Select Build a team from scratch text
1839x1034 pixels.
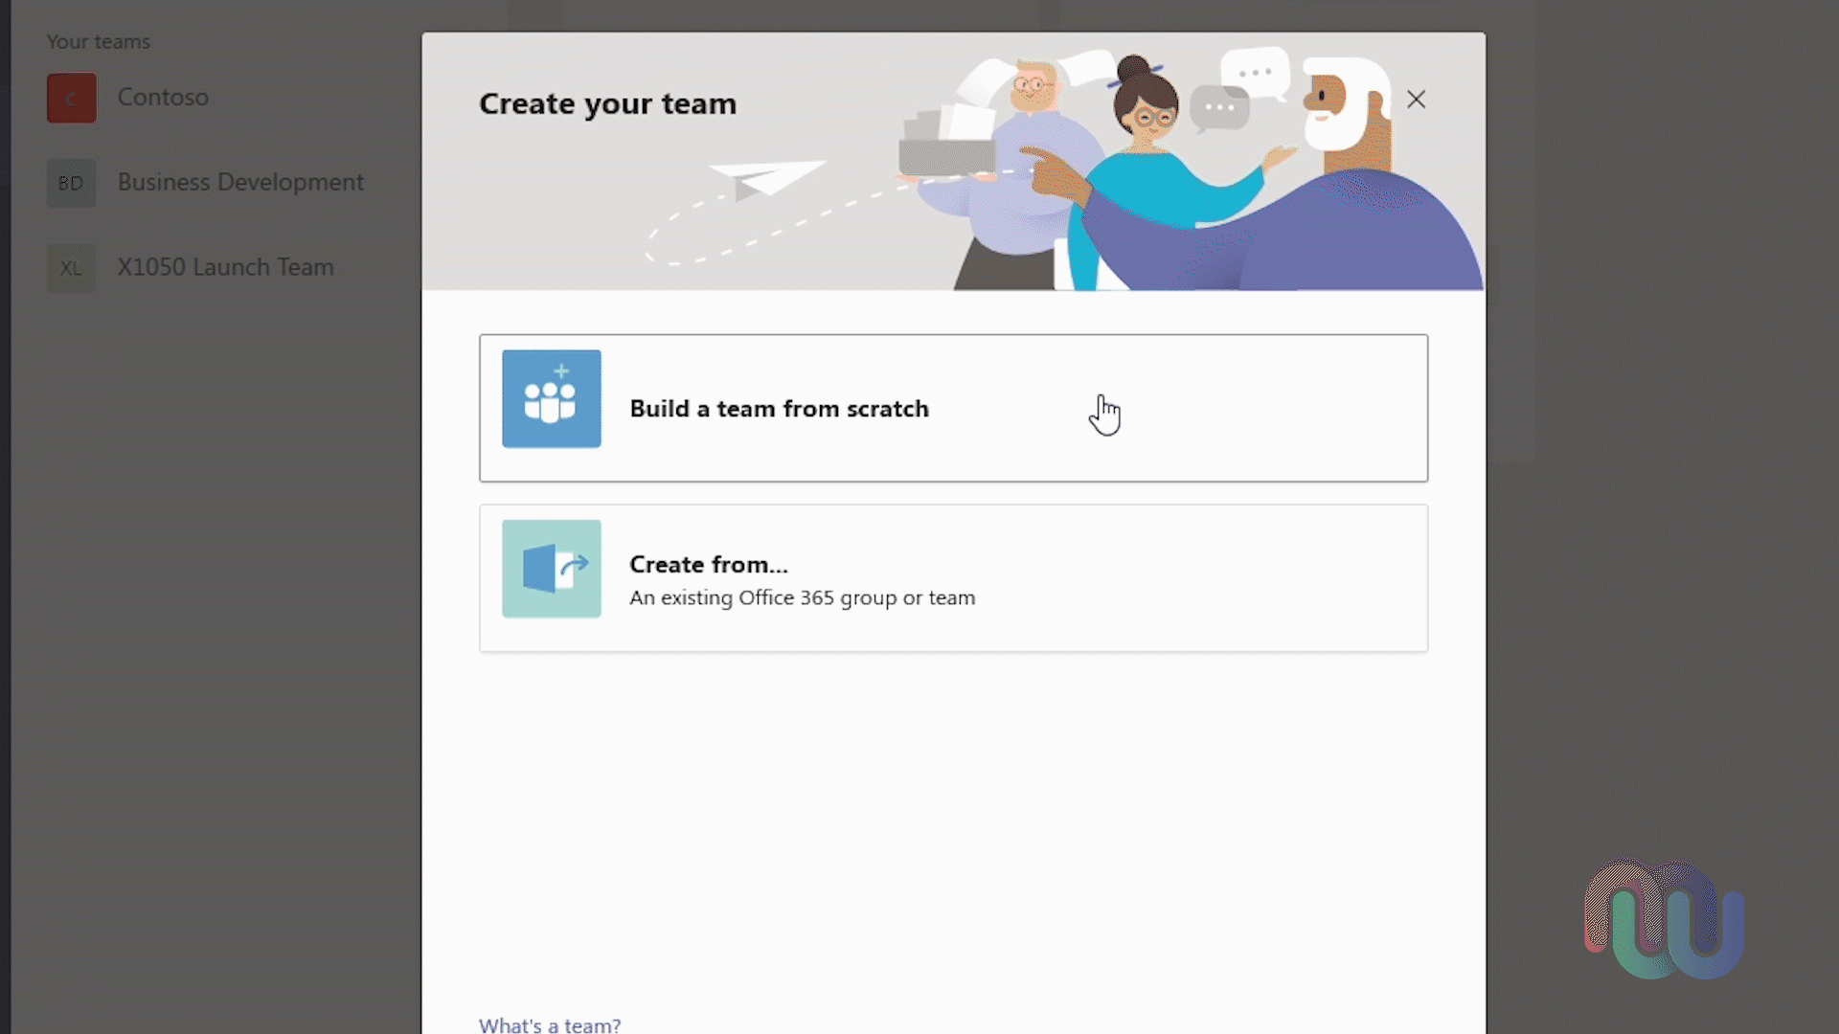point(779,409)
